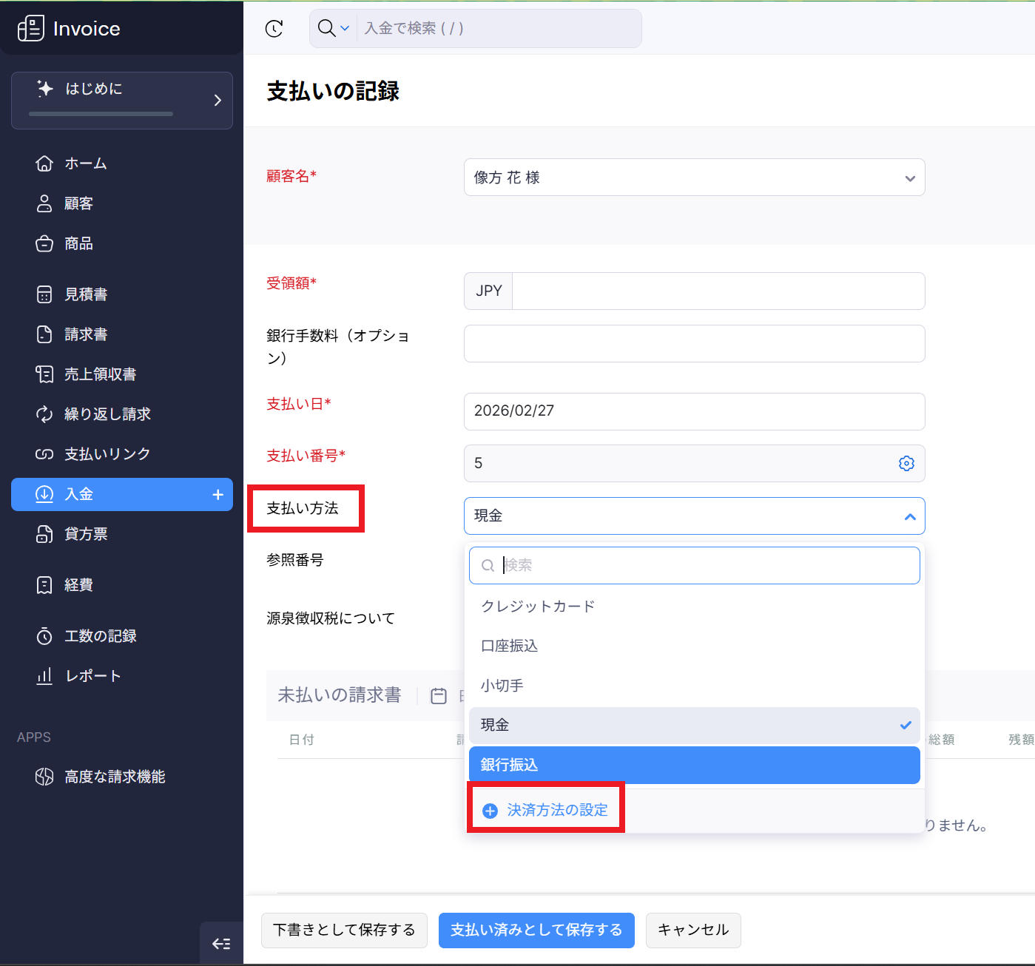Image resolution: width=1035 pixels, height=966 pixels.
Task: Click 決済方法の設定 link
Action: [556, 810]
